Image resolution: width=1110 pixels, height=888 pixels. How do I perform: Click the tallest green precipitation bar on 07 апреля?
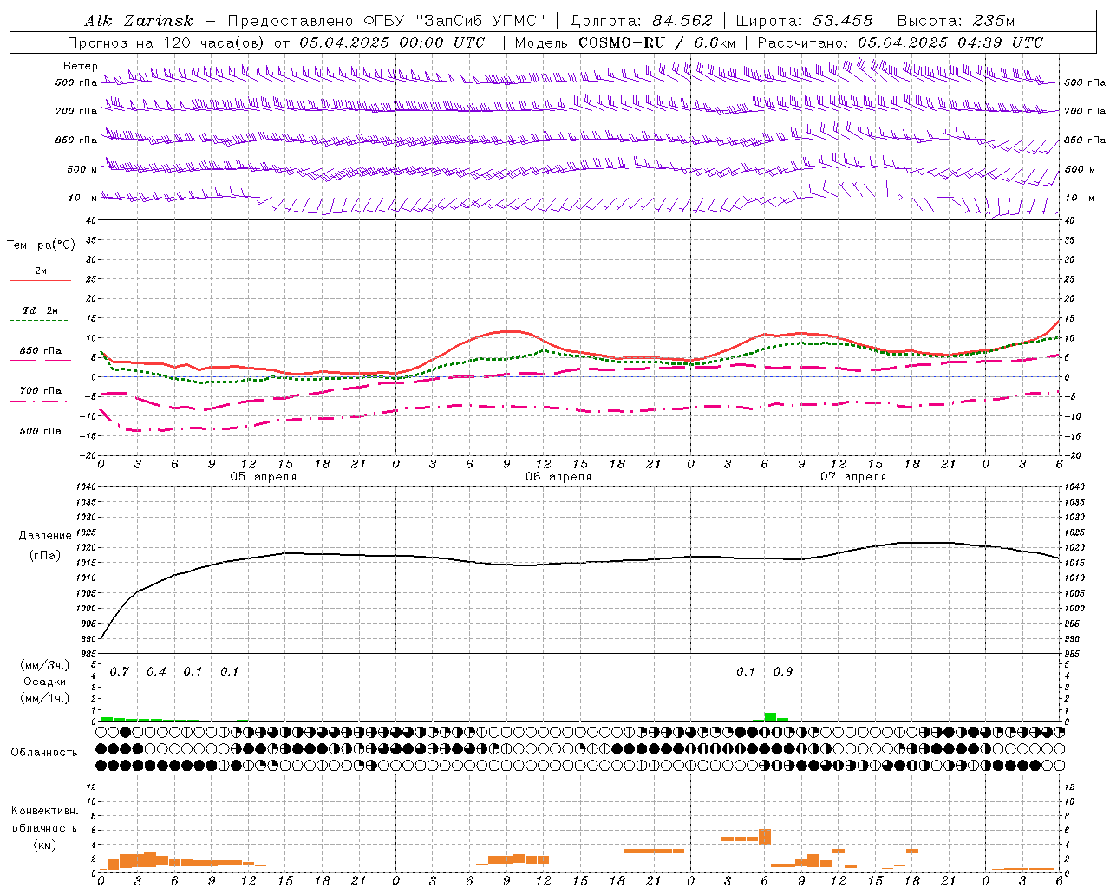770,717
